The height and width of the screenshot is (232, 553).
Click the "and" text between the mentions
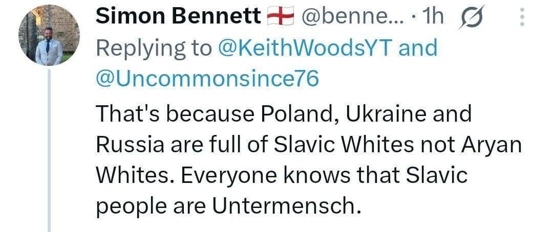[x=418, y=49]
